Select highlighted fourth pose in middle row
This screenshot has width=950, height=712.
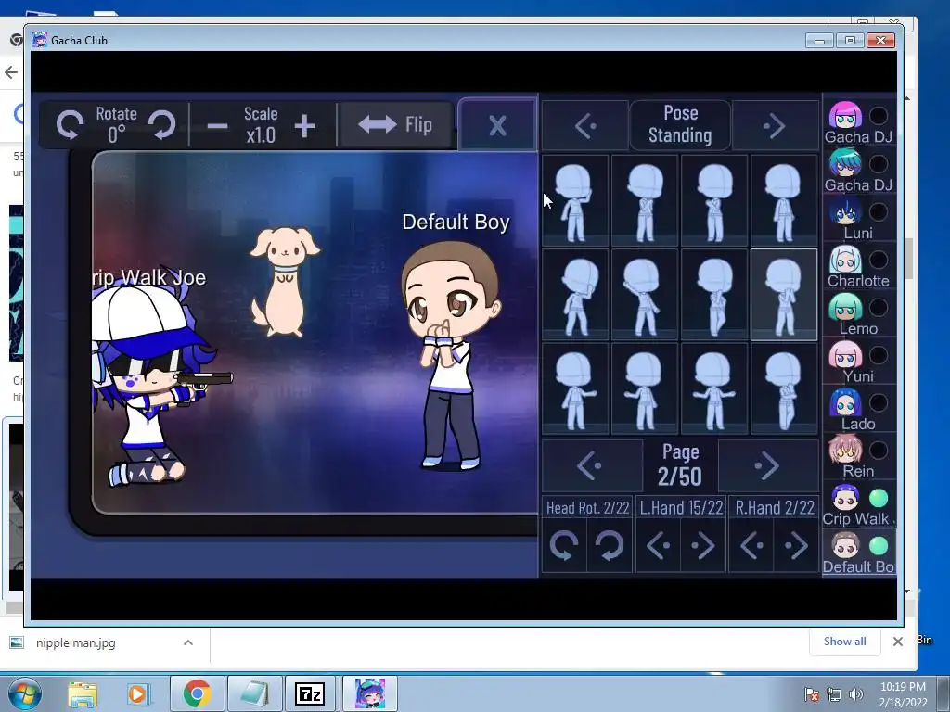tap(784, 295)
